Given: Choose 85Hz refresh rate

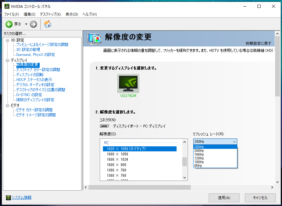Looking at the screenshot, I should coord(215,166).
